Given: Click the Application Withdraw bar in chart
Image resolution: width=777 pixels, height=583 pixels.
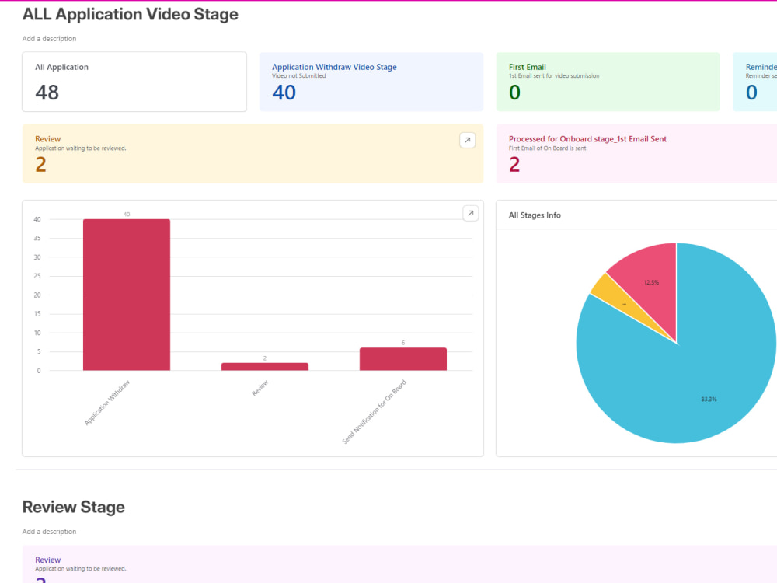Looking at the screenshot, I should click(127, 295).
